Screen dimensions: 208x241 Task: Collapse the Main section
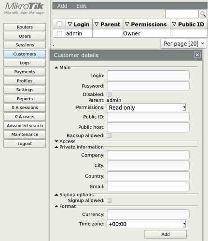(56, 67)
